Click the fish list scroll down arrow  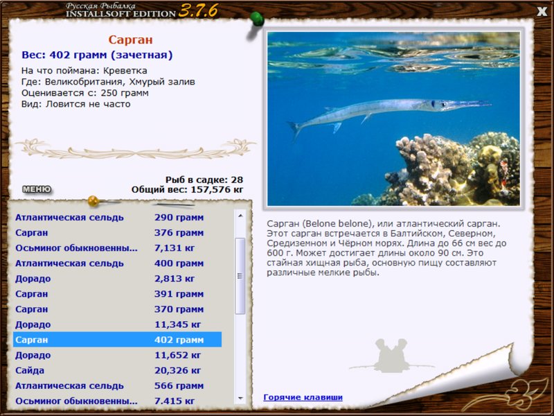click(x=240, y=398)
